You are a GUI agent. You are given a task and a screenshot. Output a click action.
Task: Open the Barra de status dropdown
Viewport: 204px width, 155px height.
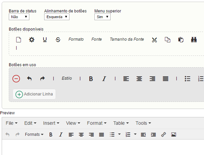coord(19,17)
